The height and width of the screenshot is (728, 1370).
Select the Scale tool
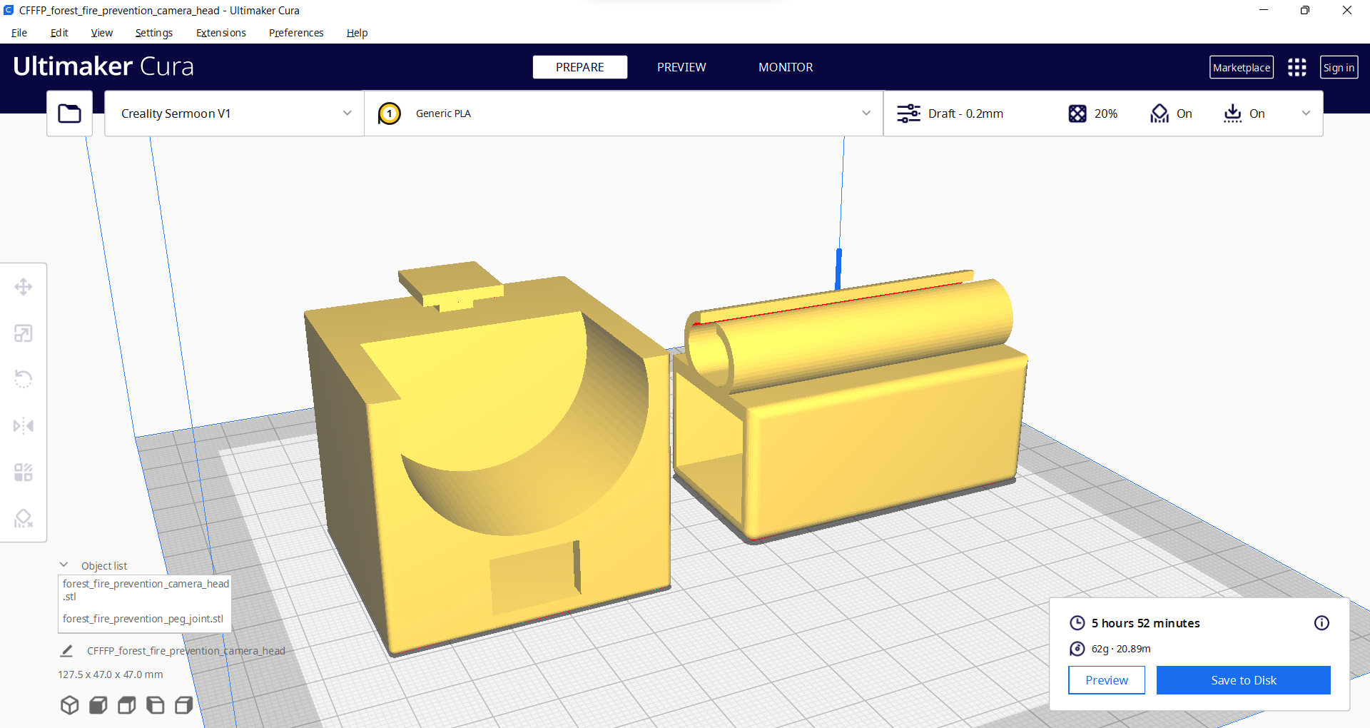(x=24, y=333)
